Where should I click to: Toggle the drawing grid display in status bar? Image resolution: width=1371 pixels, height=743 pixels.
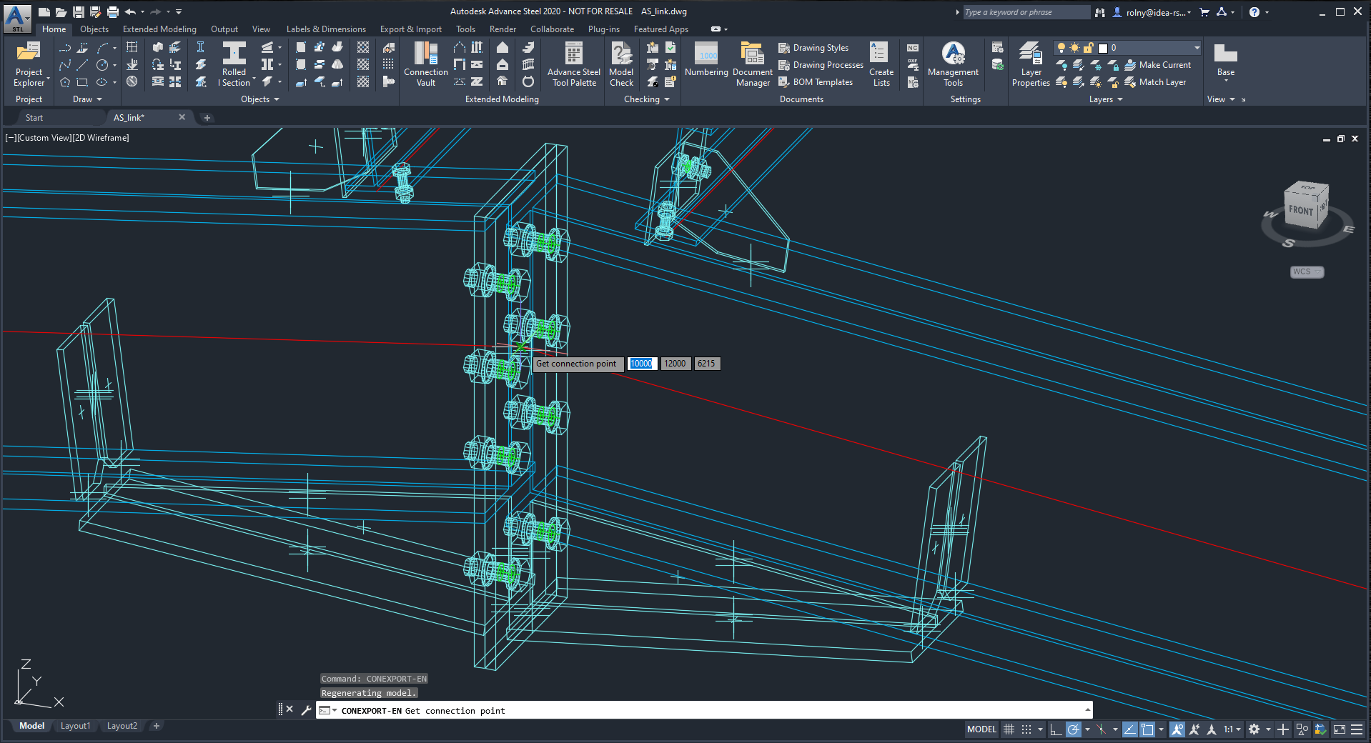[x=1009, y=729]
